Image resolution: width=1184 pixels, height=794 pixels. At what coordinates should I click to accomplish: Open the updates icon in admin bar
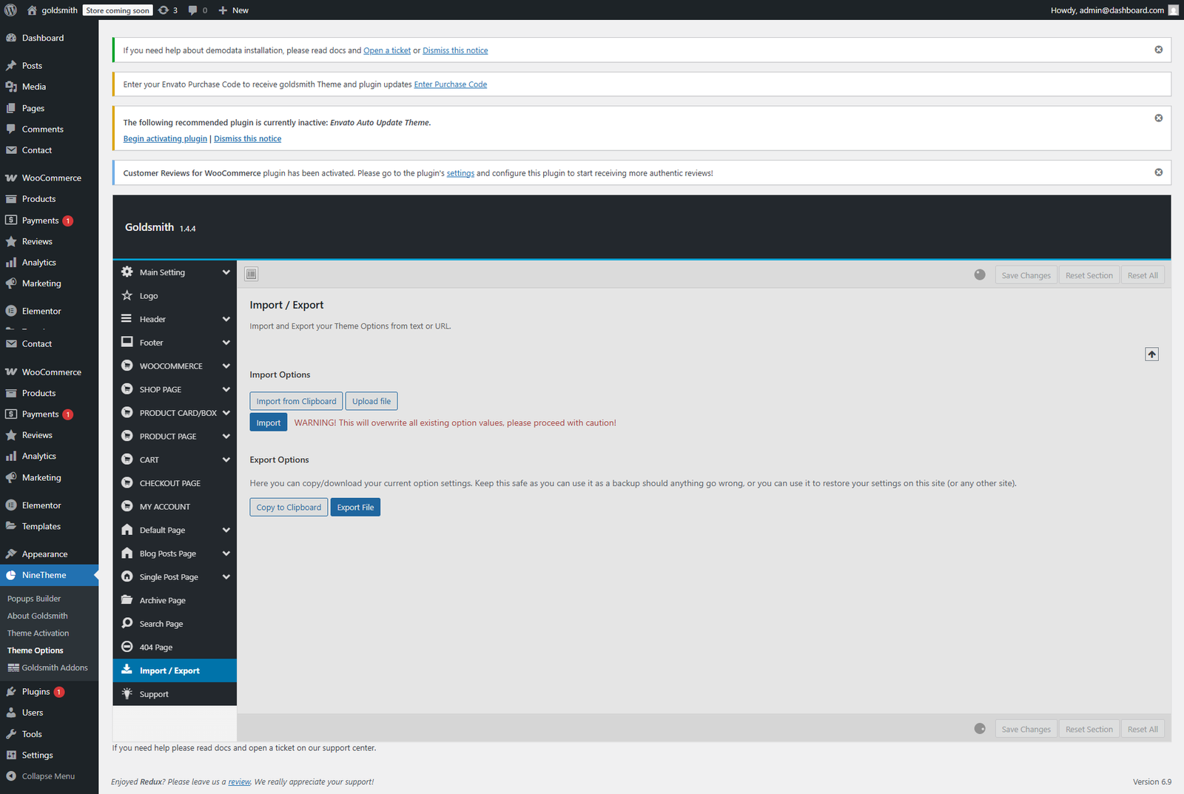click(168, 10)
